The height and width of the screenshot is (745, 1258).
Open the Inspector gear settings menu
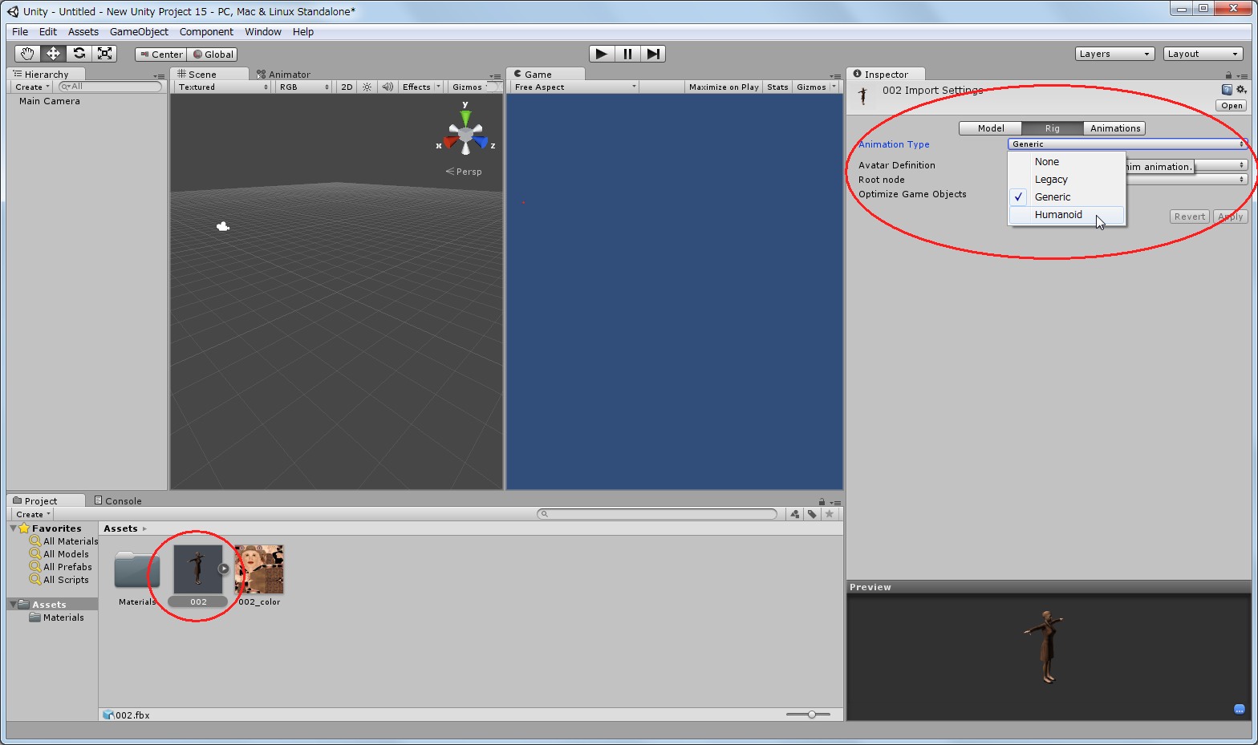coord(1241,90)
